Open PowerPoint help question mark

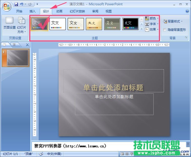pos(187,11)
